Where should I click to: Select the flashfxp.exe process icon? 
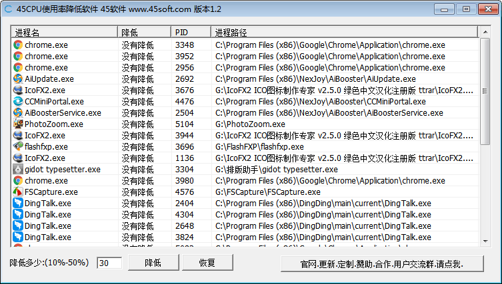[x=18, y=147]
